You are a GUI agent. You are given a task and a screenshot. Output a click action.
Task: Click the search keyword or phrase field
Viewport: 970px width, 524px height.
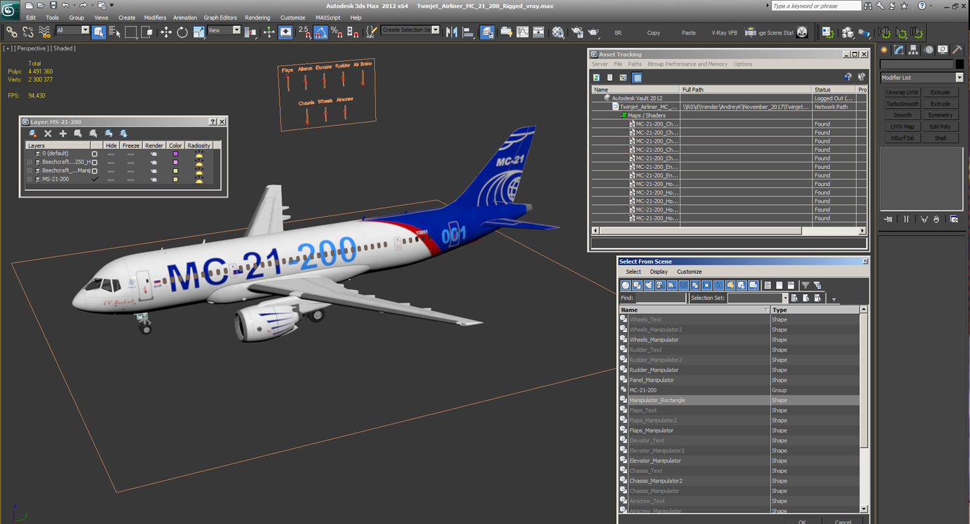[816, 6]
